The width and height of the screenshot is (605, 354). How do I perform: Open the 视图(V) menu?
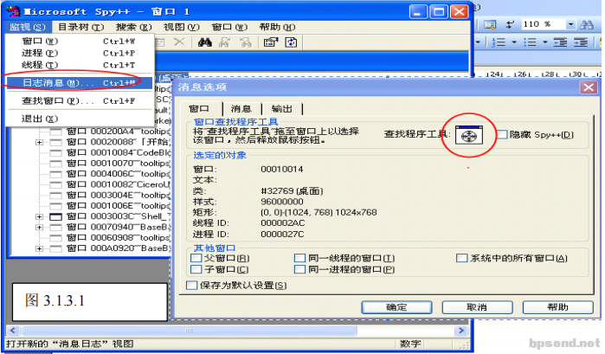point(182,27)
